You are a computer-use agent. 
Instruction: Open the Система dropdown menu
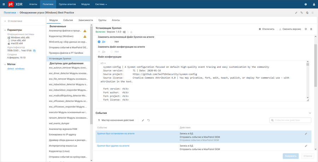click(x=101, y=4)
